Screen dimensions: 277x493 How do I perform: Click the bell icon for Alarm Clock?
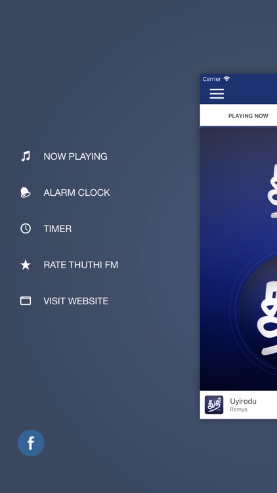26,193
